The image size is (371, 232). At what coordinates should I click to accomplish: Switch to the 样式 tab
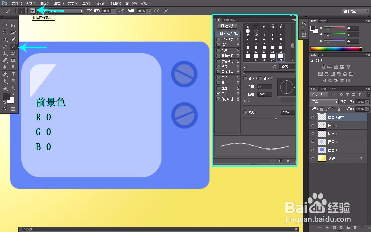coord(323,55)
